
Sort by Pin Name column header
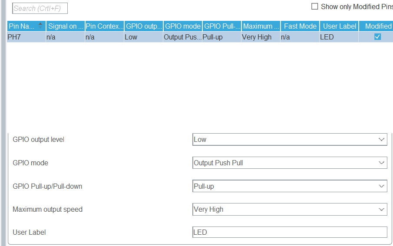(x=26, y=26)
